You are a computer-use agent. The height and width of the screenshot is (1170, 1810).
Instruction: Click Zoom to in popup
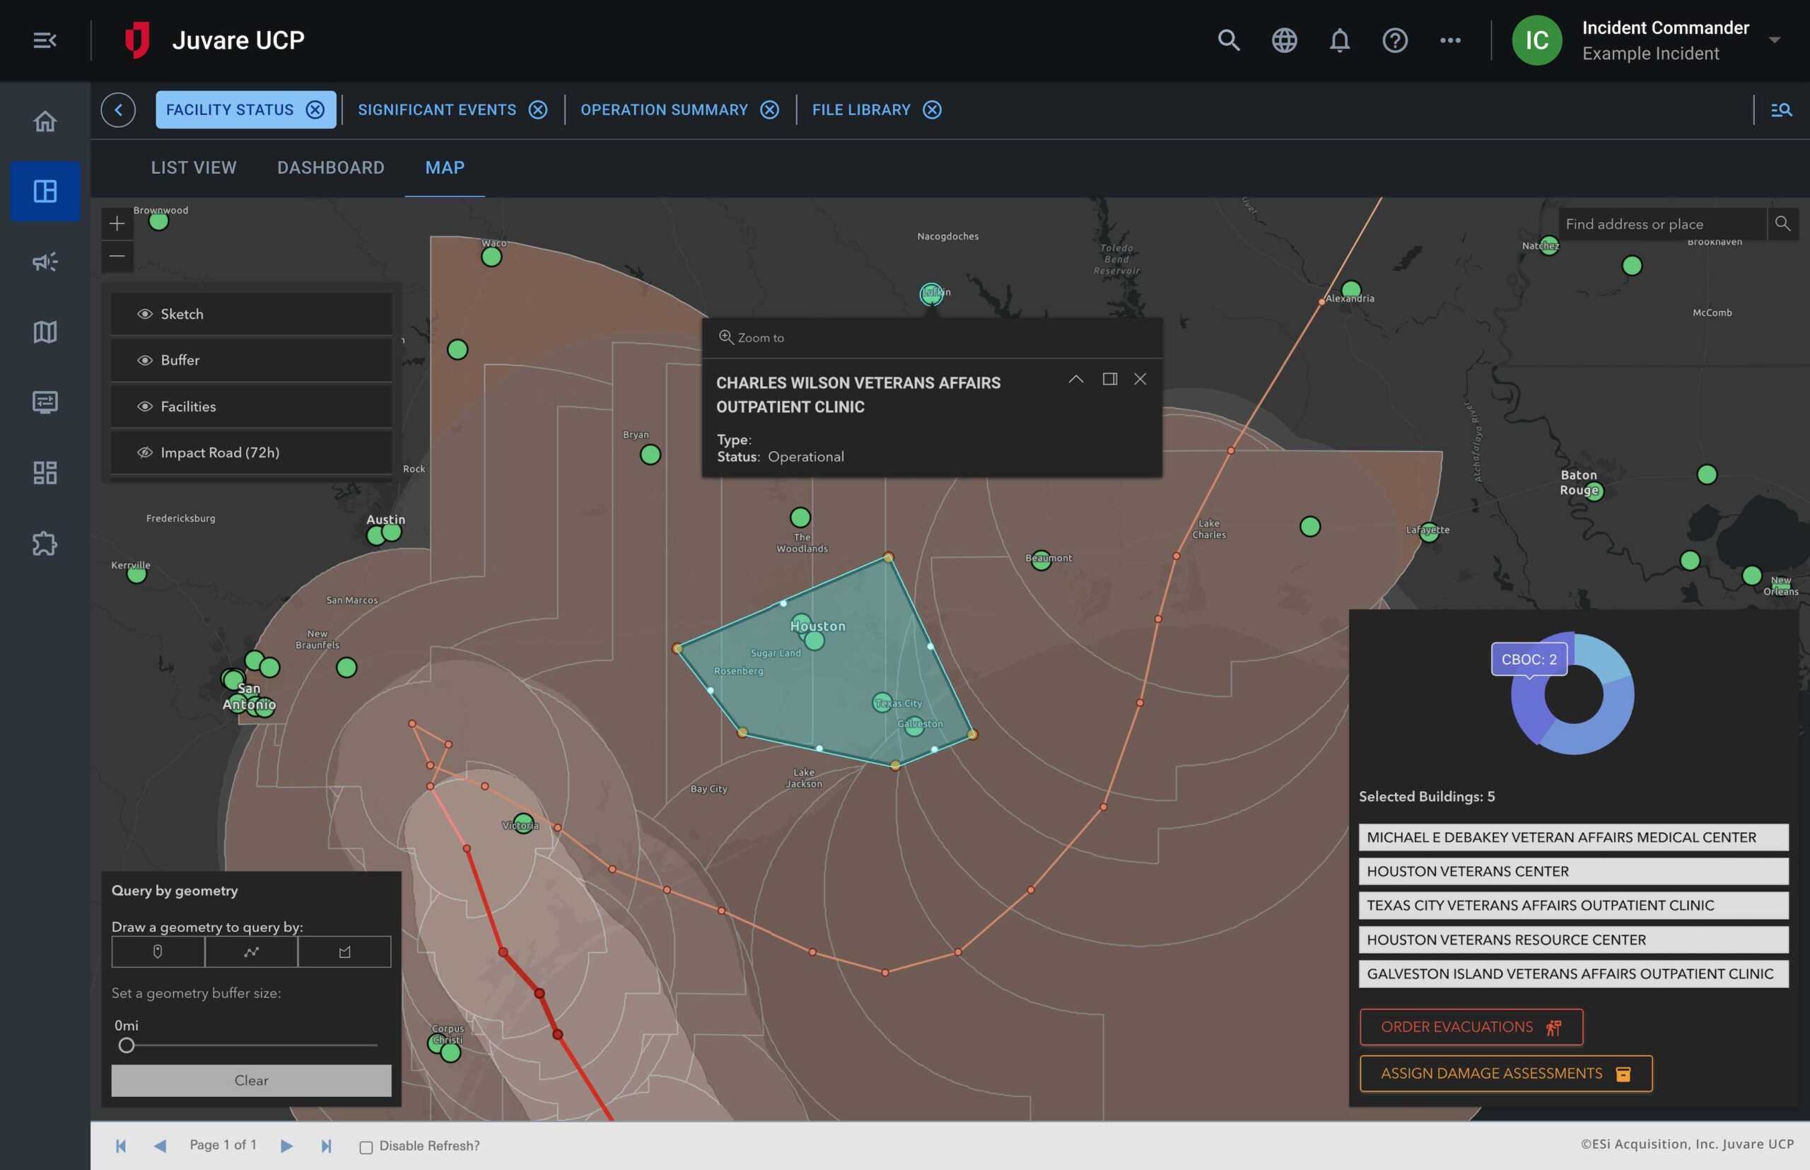coord(752,337)
